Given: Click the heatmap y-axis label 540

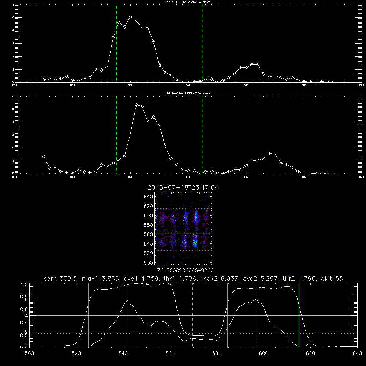Looking at the screenshot, I should (x=149, y=244).
